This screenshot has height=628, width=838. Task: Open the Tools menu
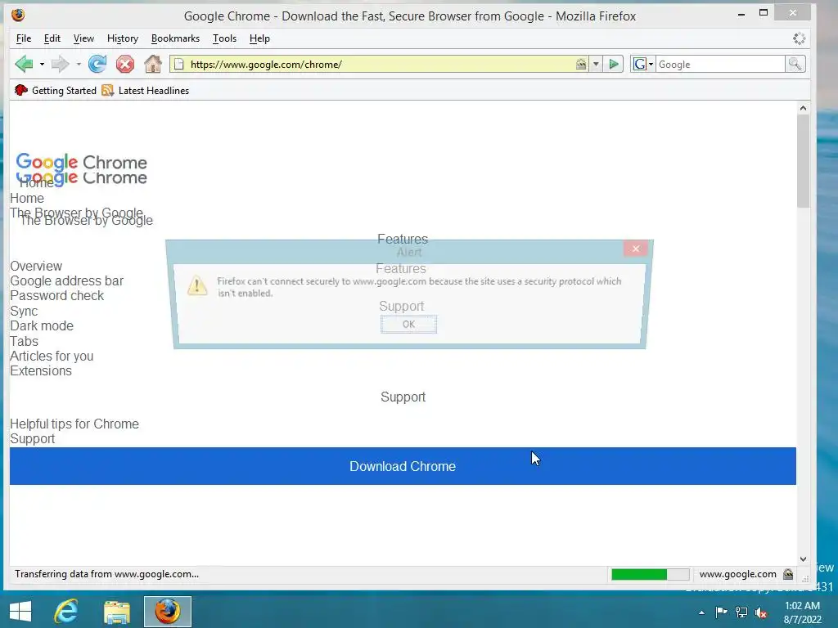pos(224,38)
